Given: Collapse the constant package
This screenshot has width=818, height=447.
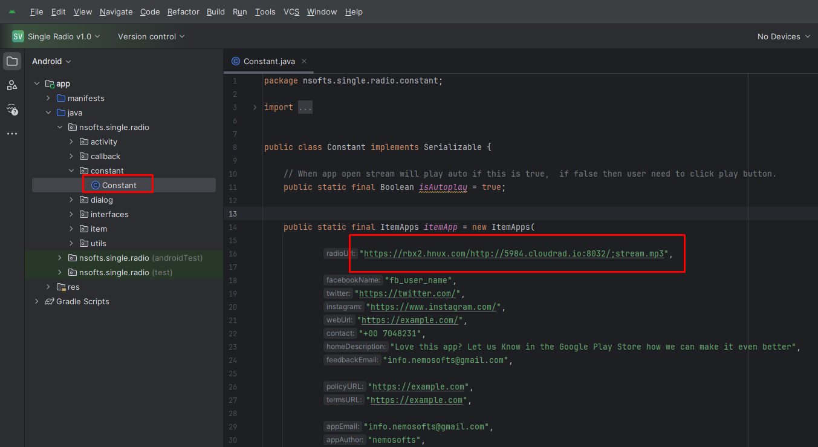Looking at the screenshot, I should [71, 171].
